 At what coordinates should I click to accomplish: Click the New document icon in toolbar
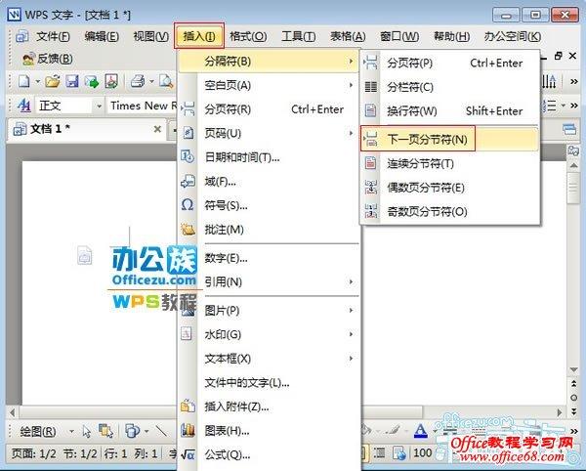tap(22, 81)
